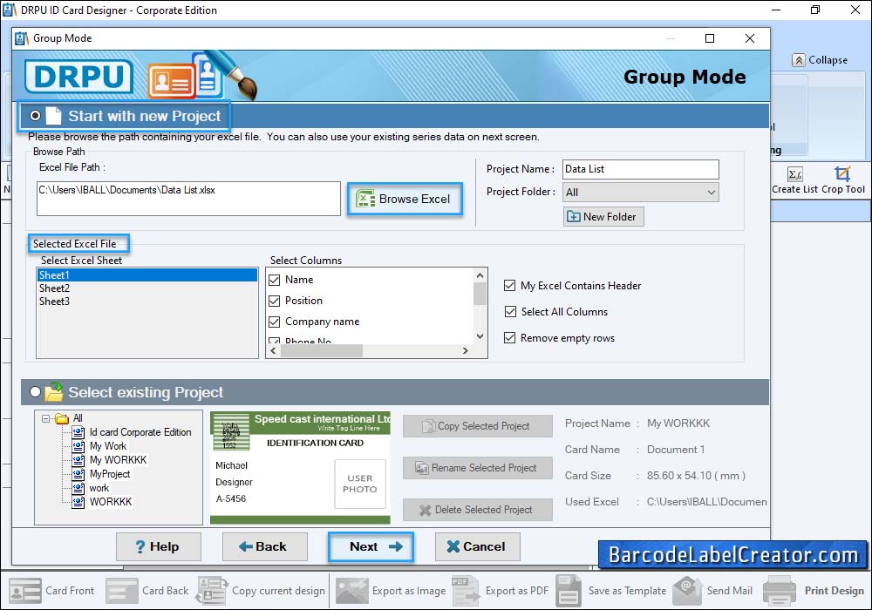The height and width of the screenshot is (610, 872).
Task: Collapse the ribbon using Collapse button
Action: coord(821,60)
